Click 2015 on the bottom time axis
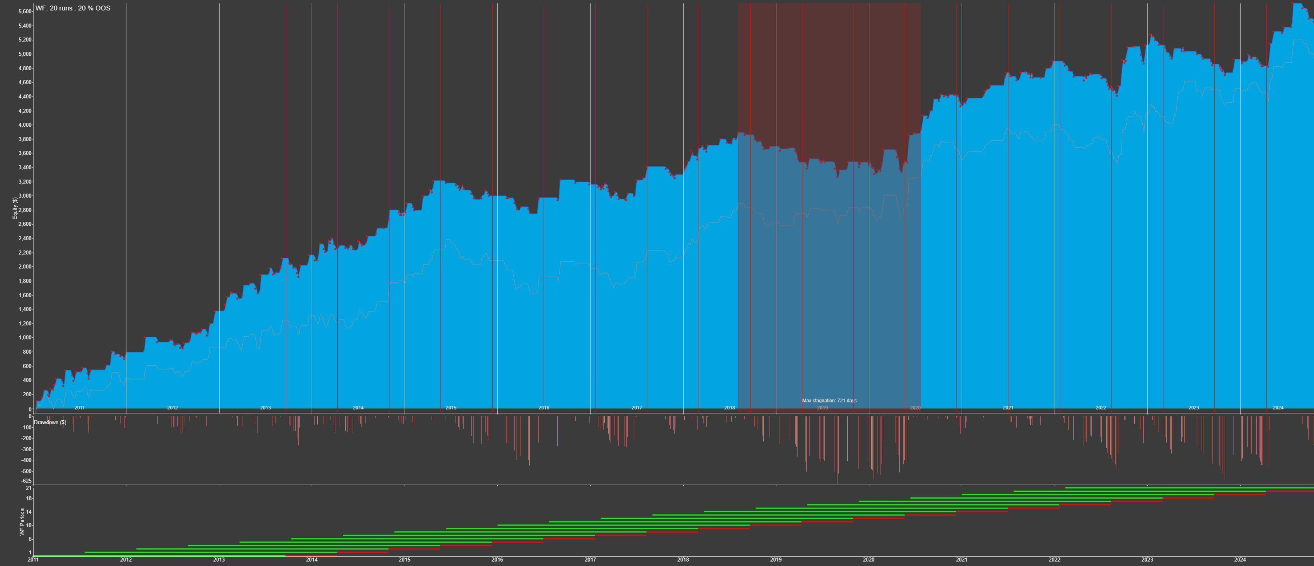Image resolution: width=1314 pixels, height=566 pixels. (405, 560)
